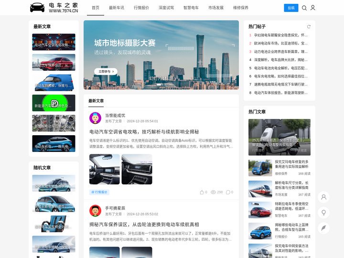This screenshot has height=258, width=344.
Task: Open 维修保养 menu item
Action: click(241, 8)
